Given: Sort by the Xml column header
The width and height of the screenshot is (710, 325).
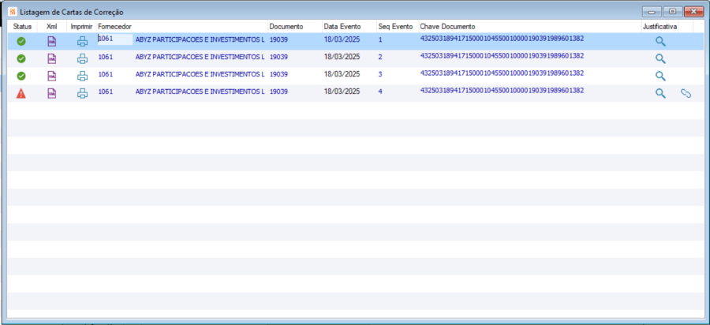Looking at the screenshot, I should (51, 27).
